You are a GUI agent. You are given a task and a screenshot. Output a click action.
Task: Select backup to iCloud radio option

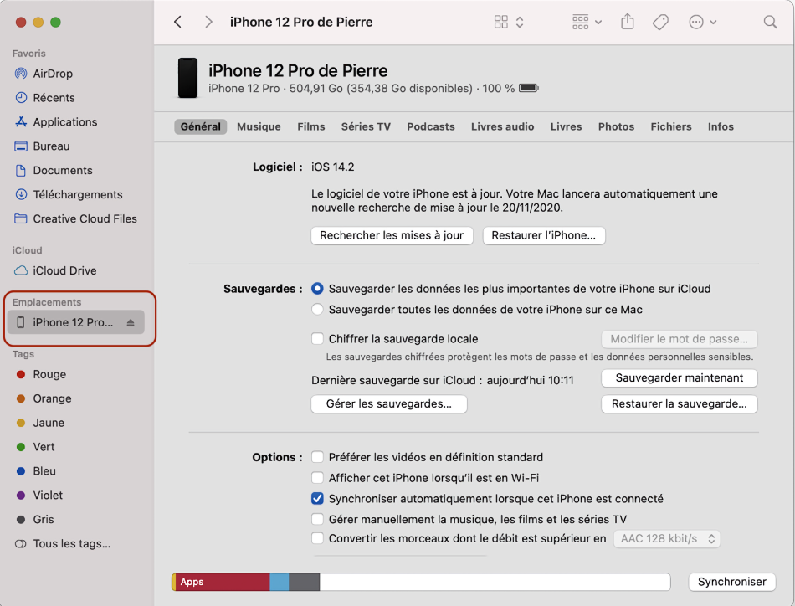[317, 289]
